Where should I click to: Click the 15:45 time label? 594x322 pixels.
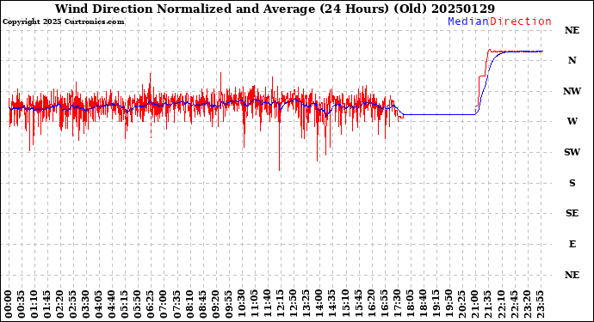pyautogui.click(x=358, y=305)
